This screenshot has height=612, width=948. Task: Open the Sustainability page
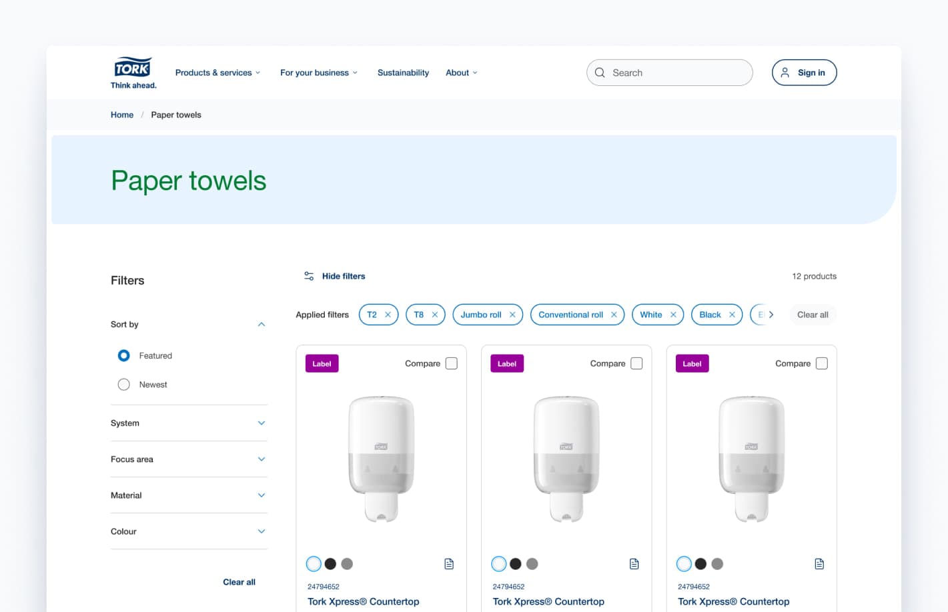click(x=403, y=73)
